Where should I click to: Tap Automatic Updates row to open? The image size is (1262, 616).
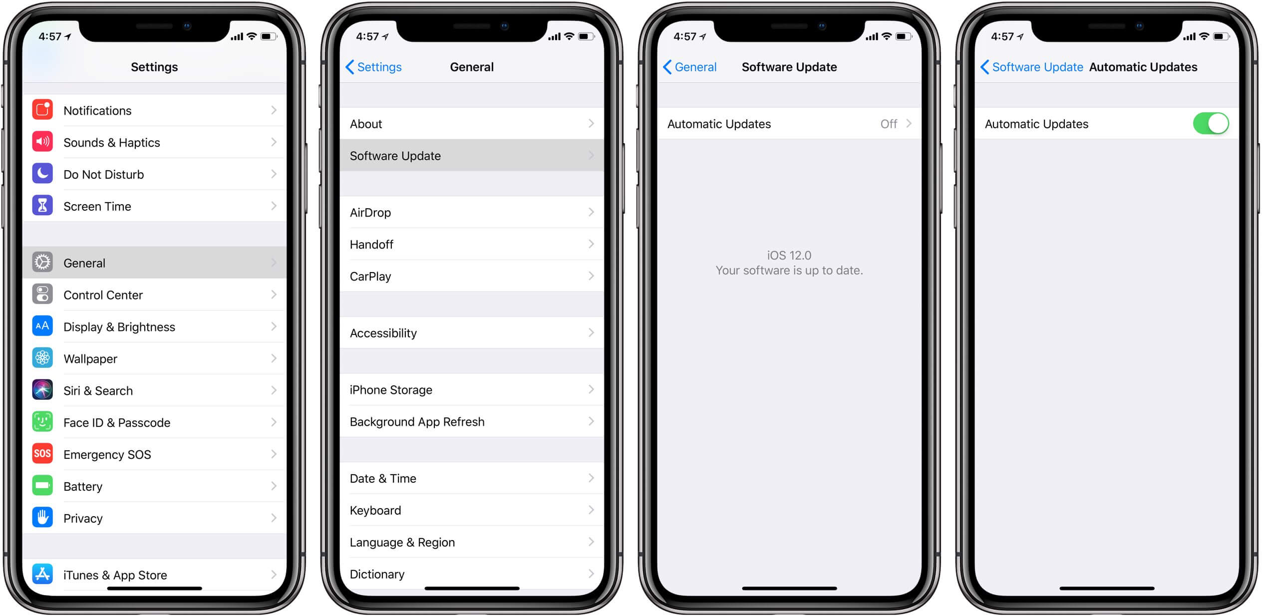point(789,123)
